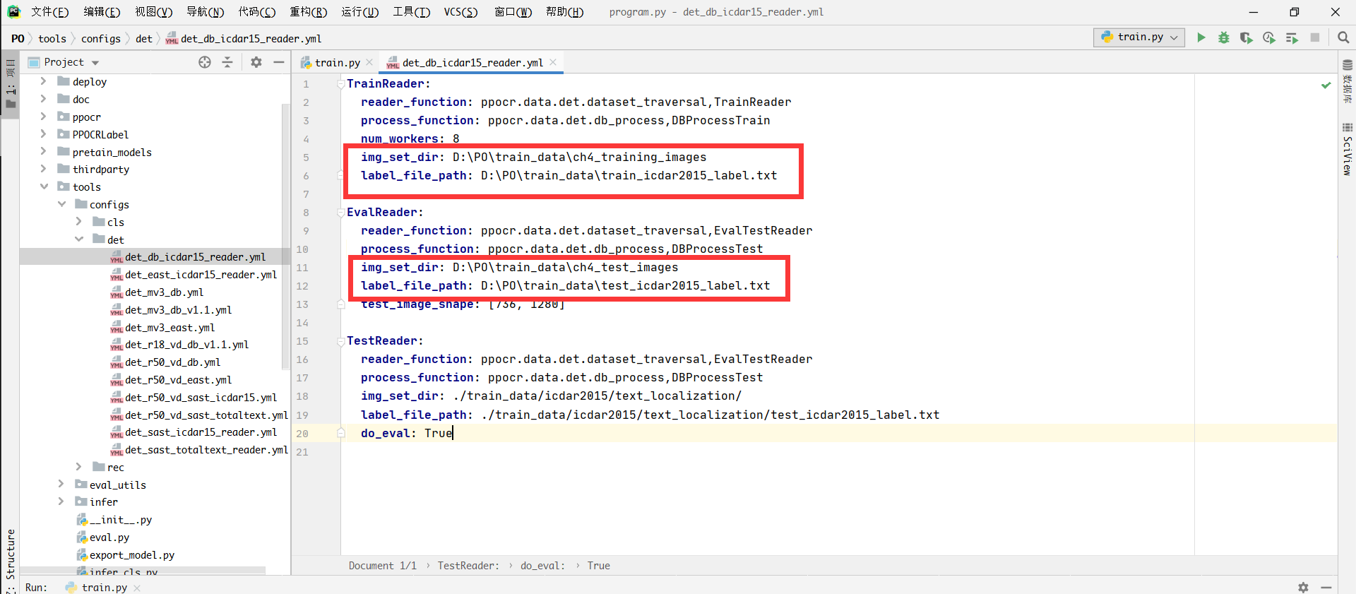The width and height of the screenshot is (1356, 594).
Task: Select the __init__.py file
Action: click(120, 520)
